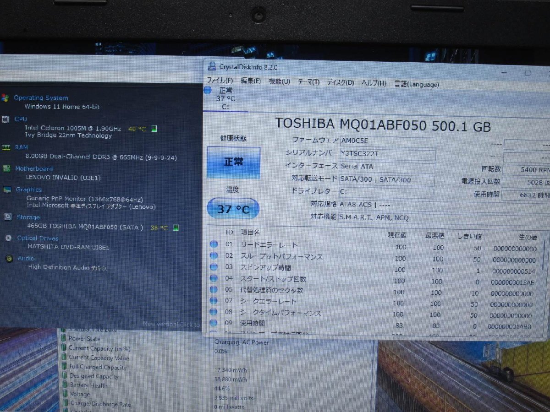
Task: Click the 現在値 column header
Action: (396, 235)
